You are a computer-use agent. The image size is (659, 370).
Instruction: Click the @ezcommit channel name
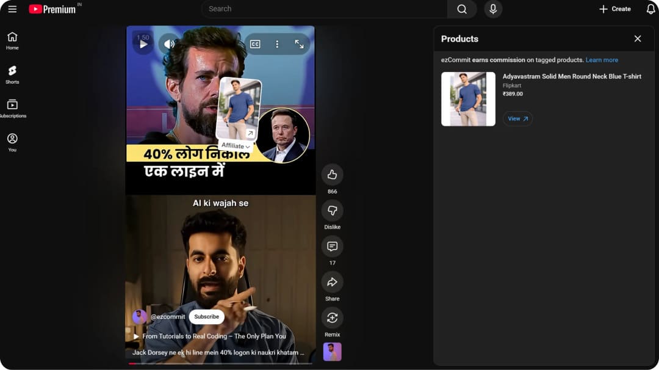tap(168, 317)
